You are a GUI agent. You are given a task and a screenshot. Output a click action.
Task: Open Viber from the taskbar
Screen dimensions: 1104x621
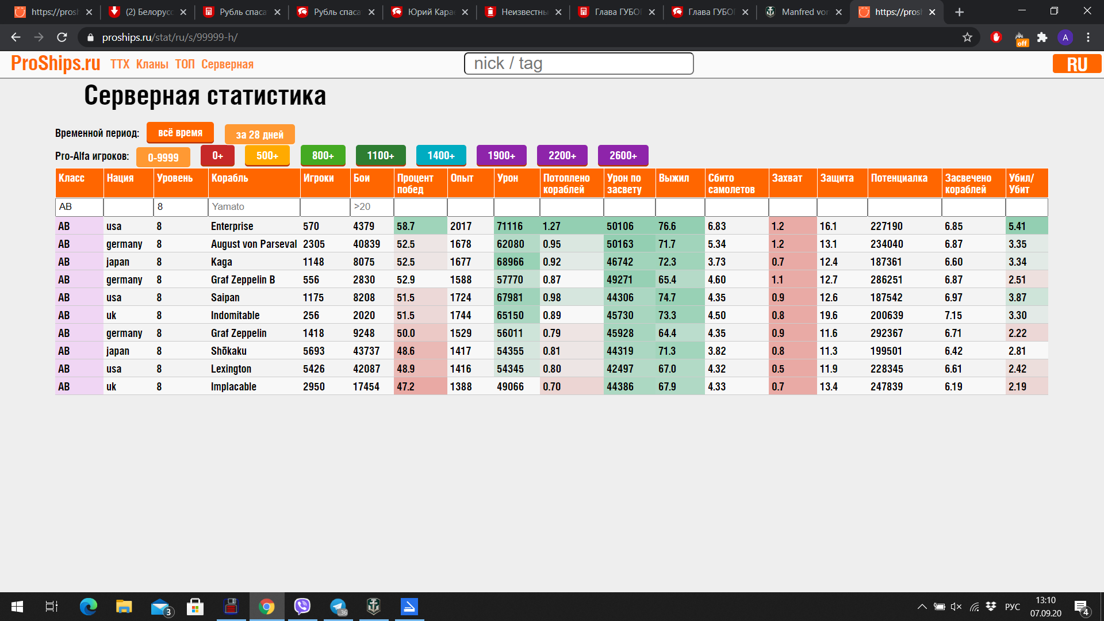click(302, 607)
